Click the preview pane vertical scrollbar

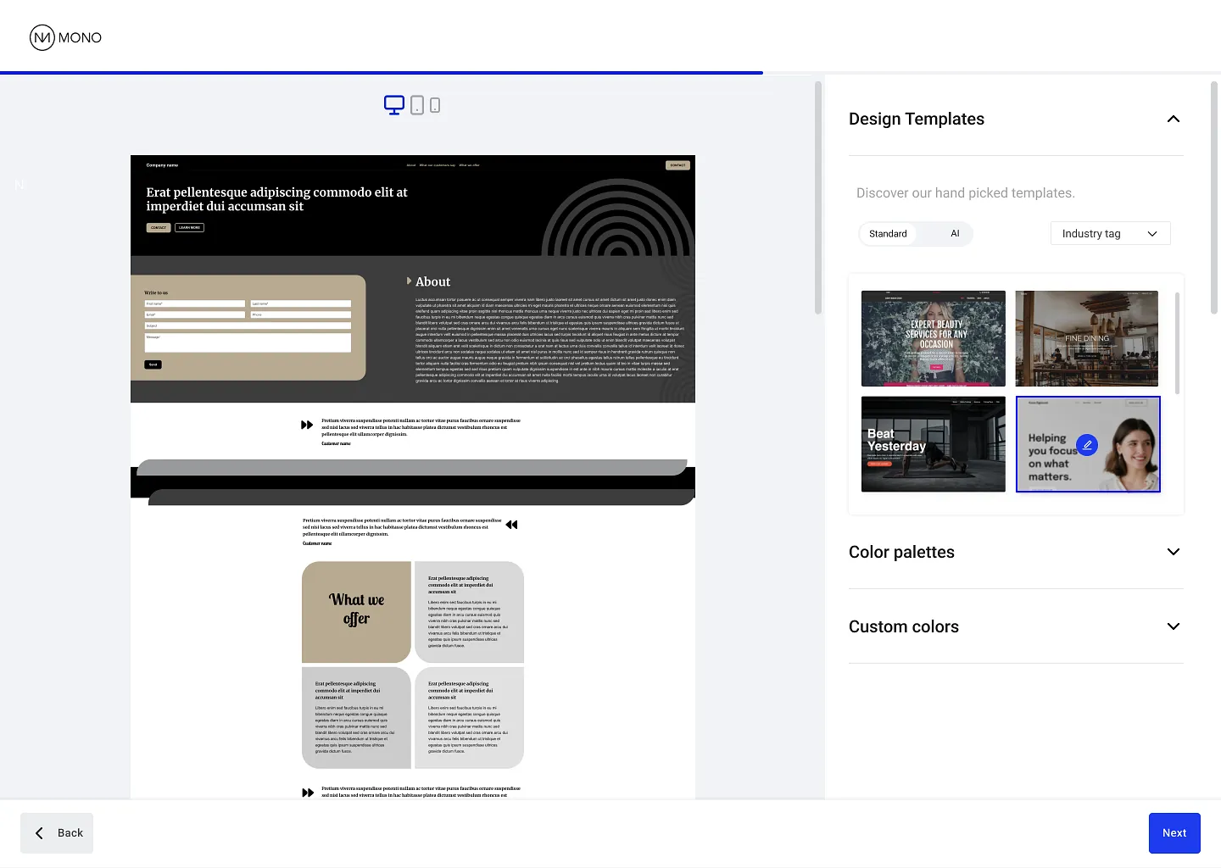pyautogui.click(x=818, y=198)
